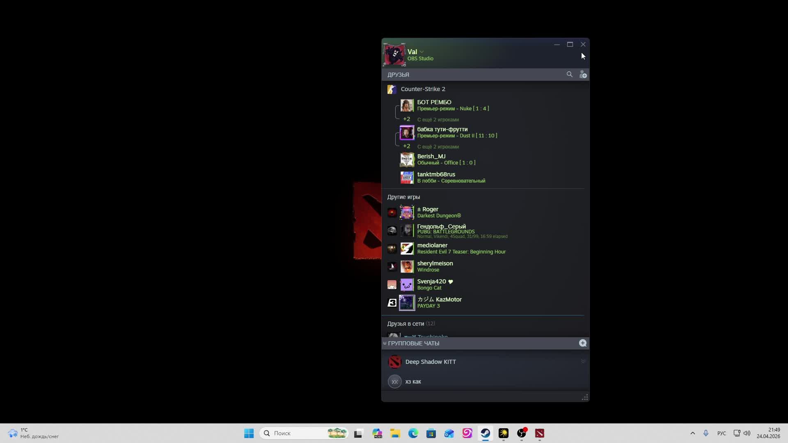The image size is (788, 443).
Task: Click the add friend icon
Action: coord(583,75)
